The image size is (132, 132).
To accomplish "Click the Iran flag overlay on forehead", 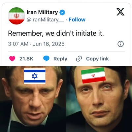I will coord(93,75).
